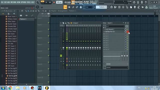This screenshot has width=160, height=90.
Task: Click the plus button next to Pattern 1
Action: (108, 7)
